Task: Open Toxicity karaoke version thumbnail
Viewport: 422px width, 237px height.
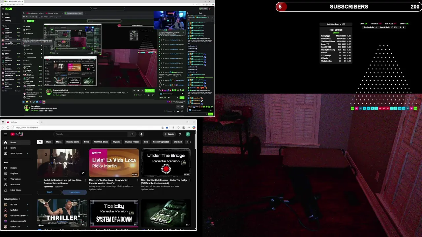Action: pyautogui.click(x=114, y=213)
